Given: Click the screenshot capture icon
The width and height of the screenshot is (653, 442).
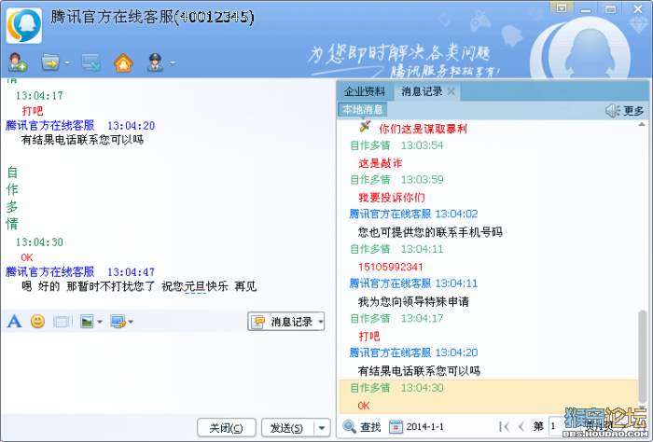Looking at the screenshot, I should [x=118, y=322].
